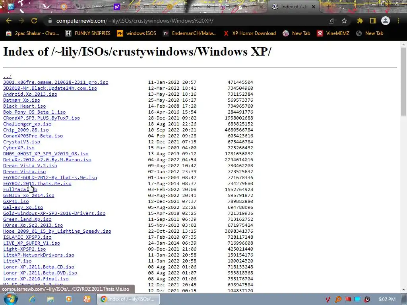Open the CyberXP.iso link
This screenshot has width=407, height=305.
pyautogui.click(x=19, y=148)
